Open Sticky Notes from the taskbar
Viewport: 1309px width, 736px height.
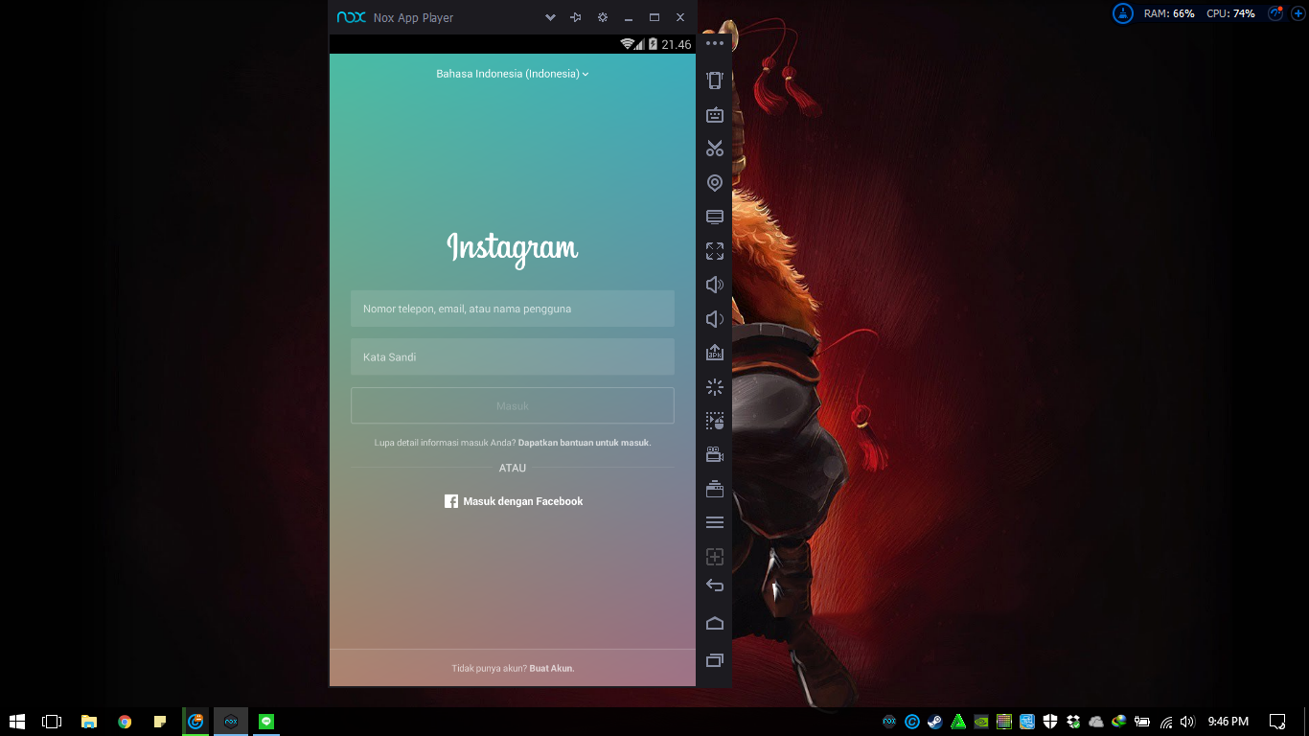[x=160, y=722]
